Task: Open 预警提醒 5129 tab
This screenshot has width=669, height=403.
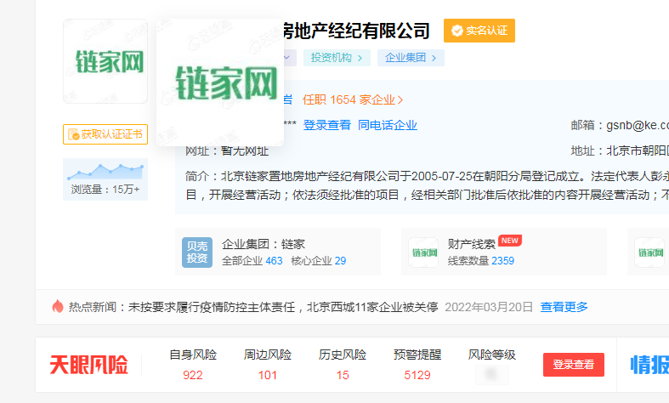Action: [x=417, y=365]
